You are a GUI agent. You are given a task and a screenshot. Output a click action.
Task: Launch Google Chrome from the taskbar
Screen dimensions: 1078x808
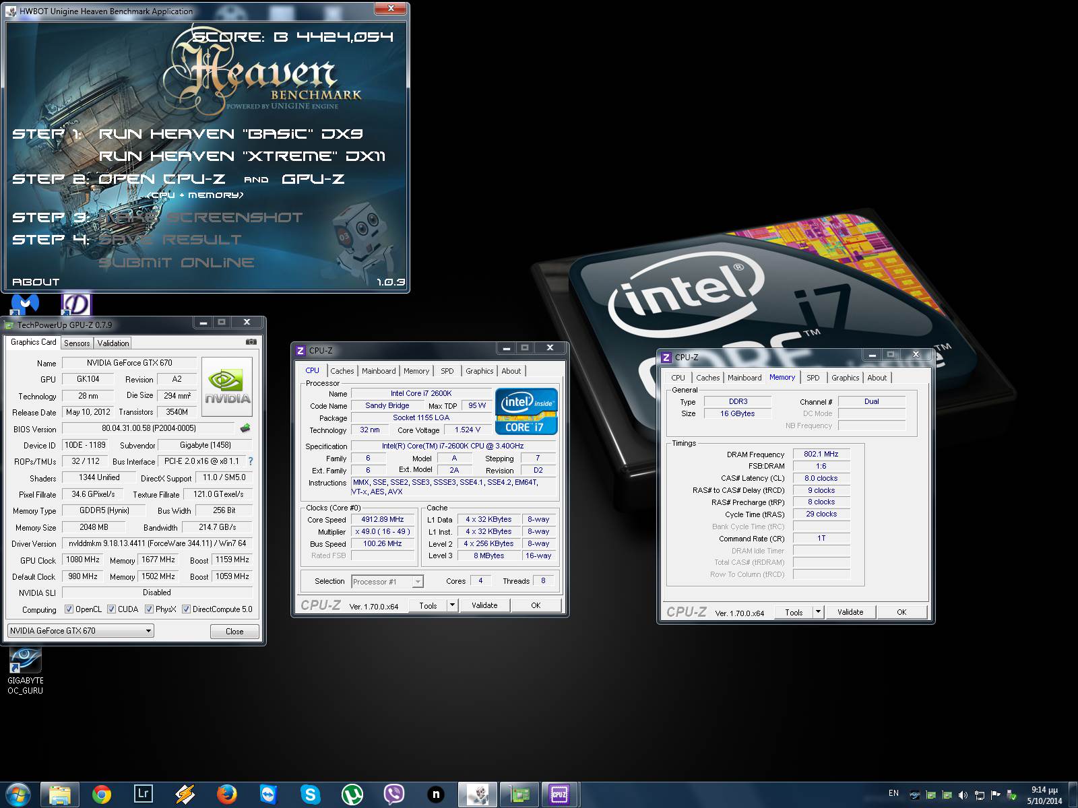[102, 795]
